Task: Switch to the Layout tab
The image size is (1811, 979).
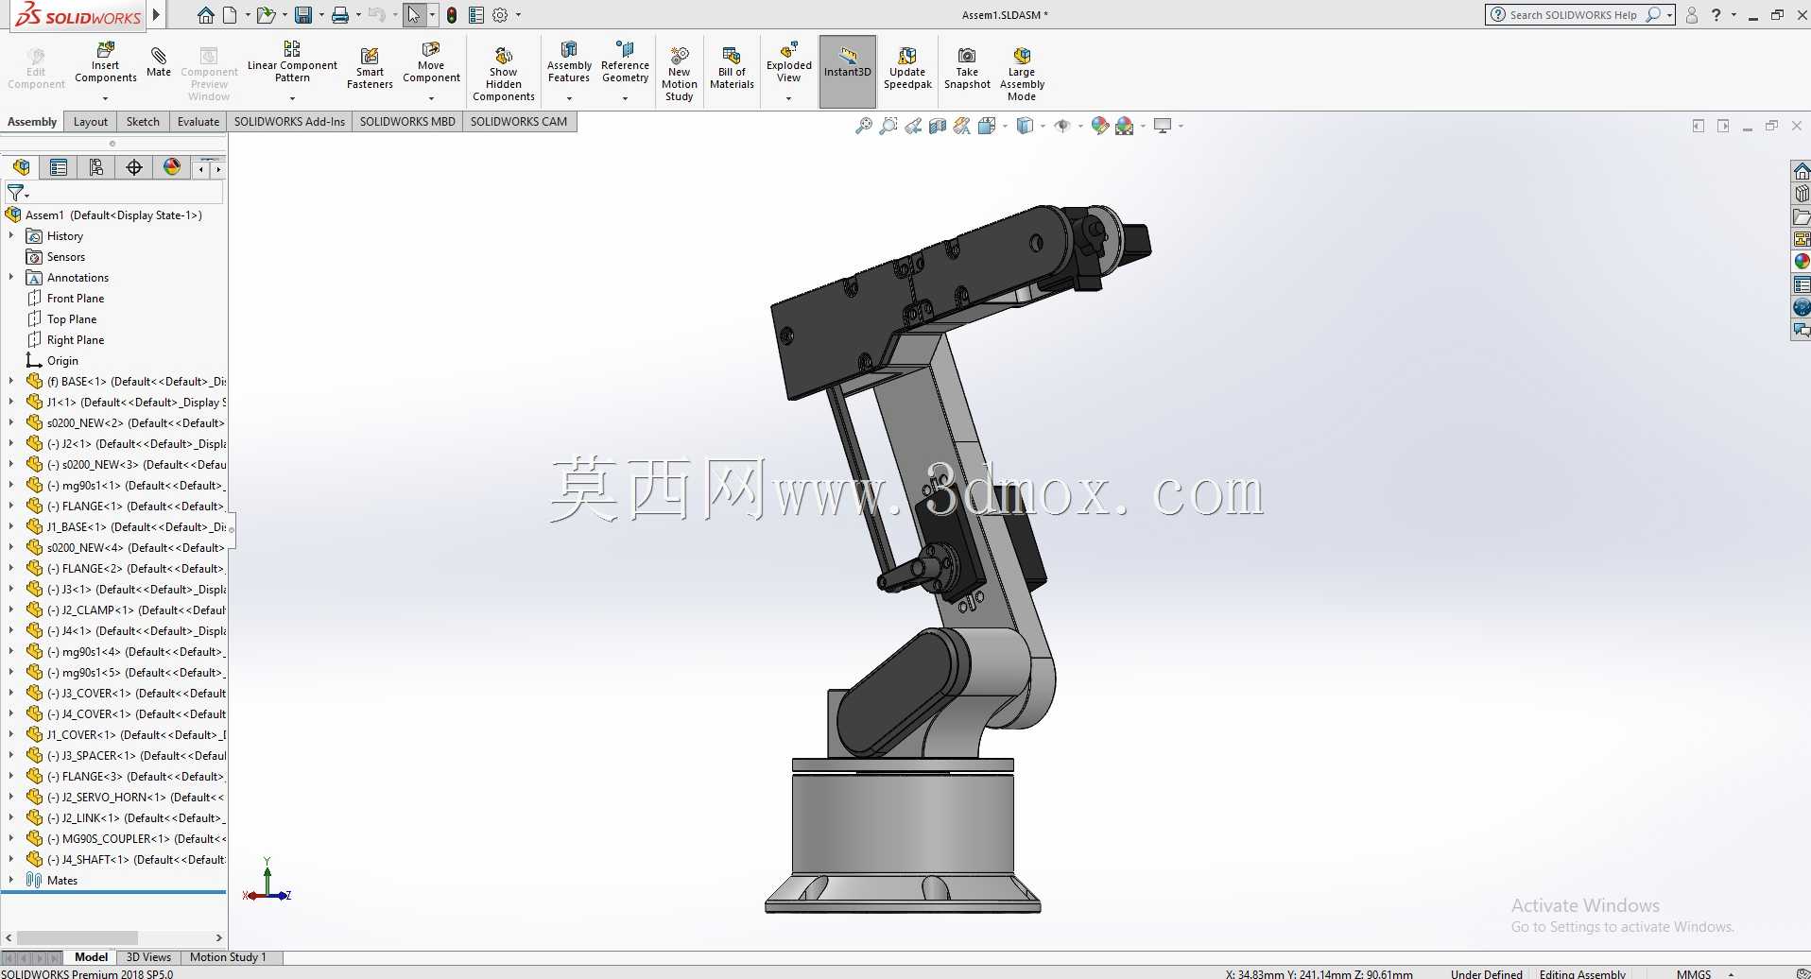Action: click(91, 122)
